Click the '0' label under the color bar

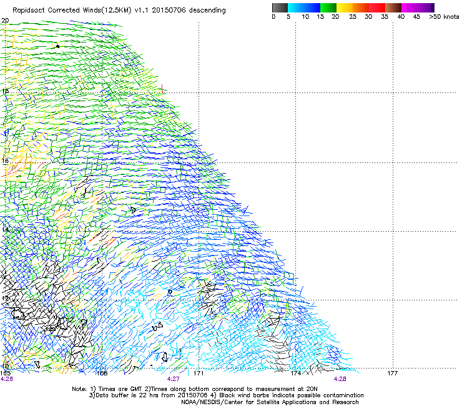click(x=273, y=17)
